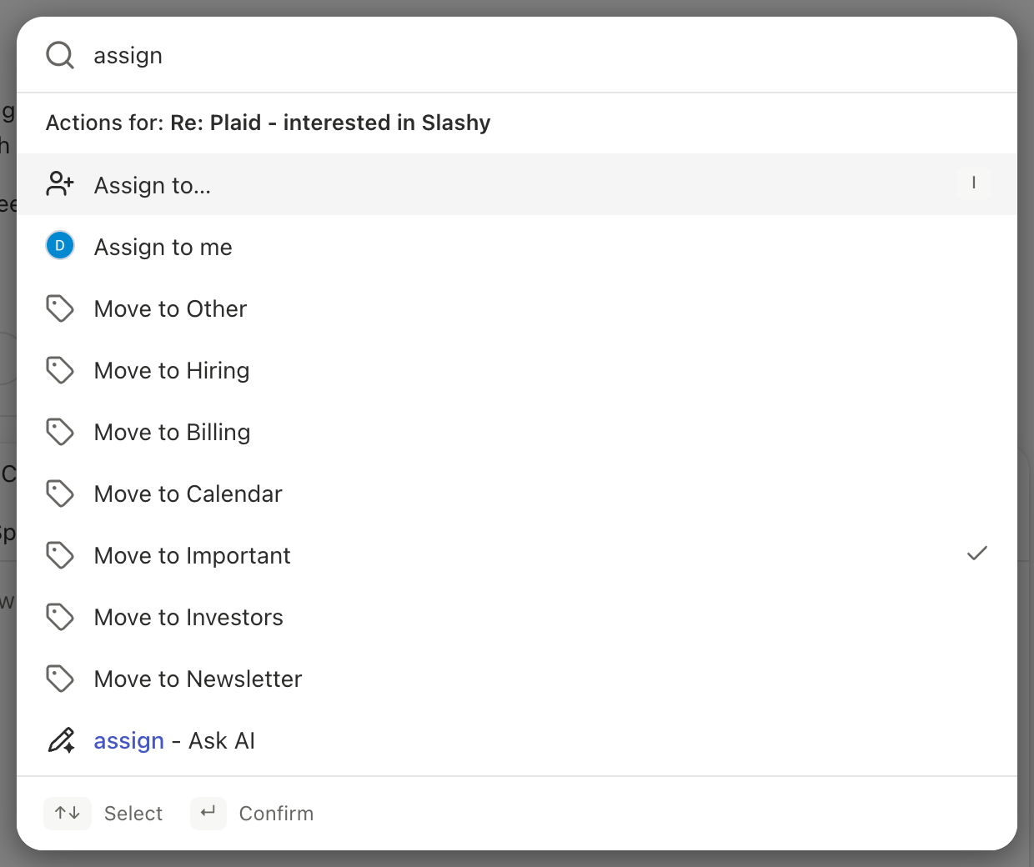Viewport: 1034px width, 867px height.
Task: Click the 'Actions for: Re: Plaid' header text
Action: click(268, 123)
